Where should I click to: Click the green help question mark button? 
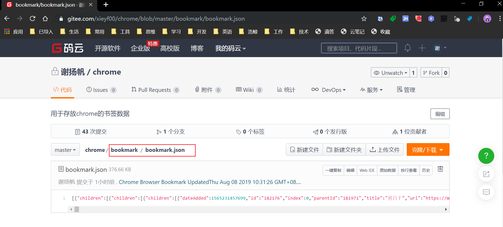coord(486,156)
